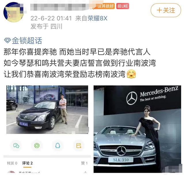This screenshot has height=175, width=184.
Task: Select the 评论 2 tab
Action: 27,163
